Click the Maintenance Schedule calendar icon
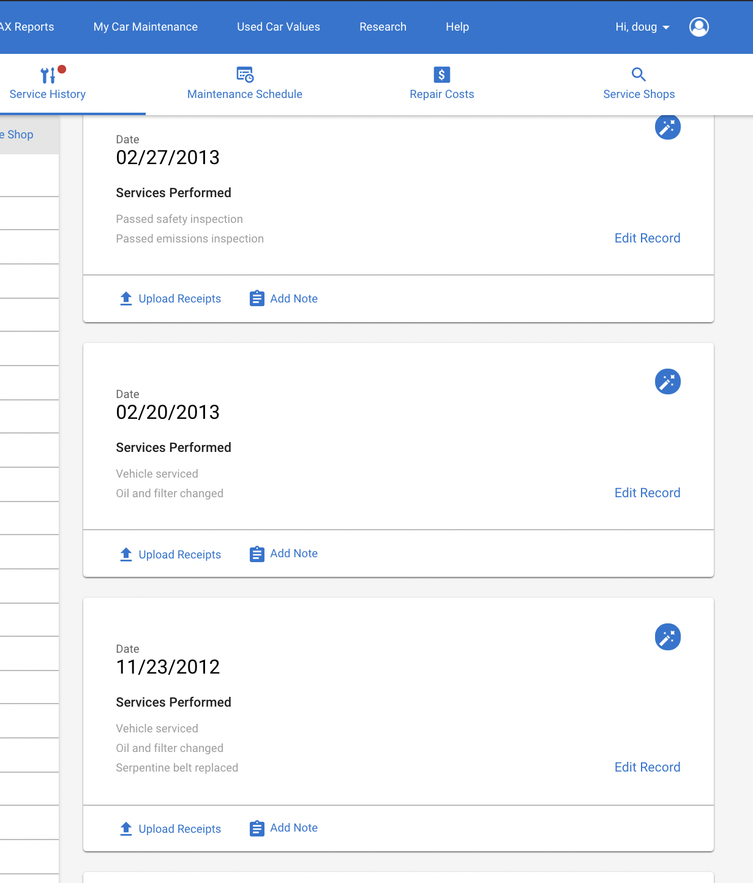 coord(245,75)
